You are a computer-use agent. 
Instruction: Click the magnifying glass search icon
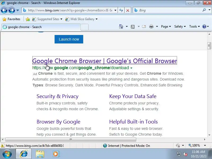204,10
